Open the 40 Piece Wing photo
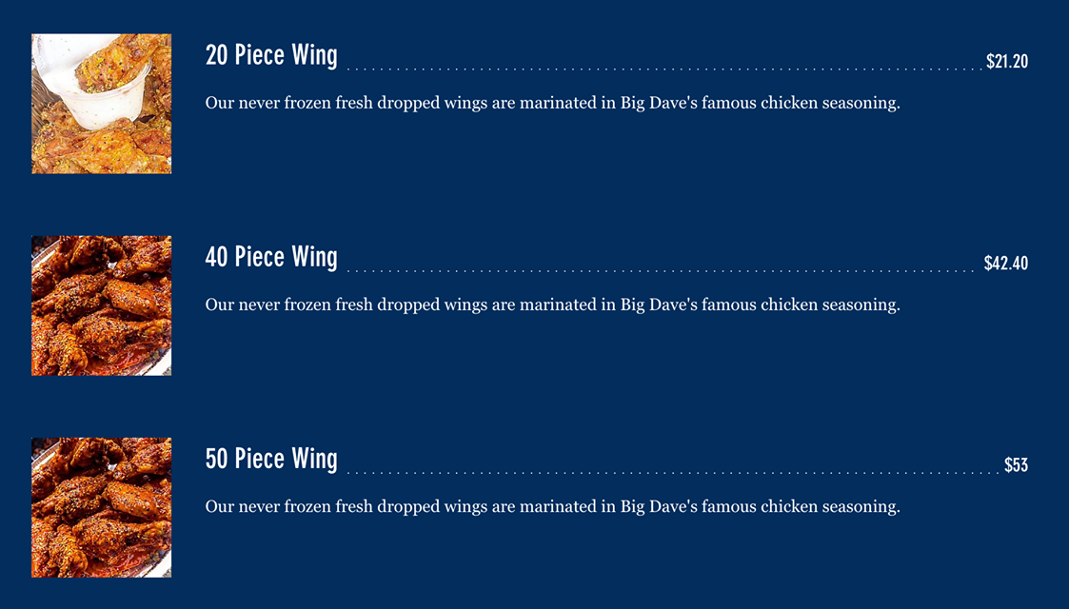The image size is (1069, 609). point(101,305)
